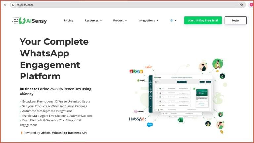Viewport: 254px width, 143px height.
Task: Start the 14-Day Free Trial
Action: point(203,20)
